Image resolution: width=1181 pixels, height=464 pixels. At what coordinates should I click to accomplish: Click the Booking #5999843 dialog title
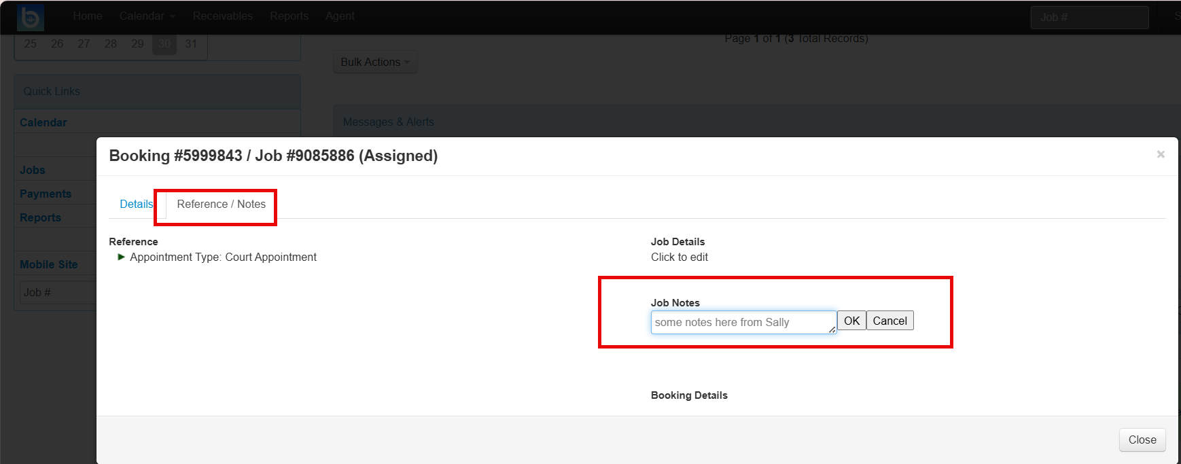(273, 156)
